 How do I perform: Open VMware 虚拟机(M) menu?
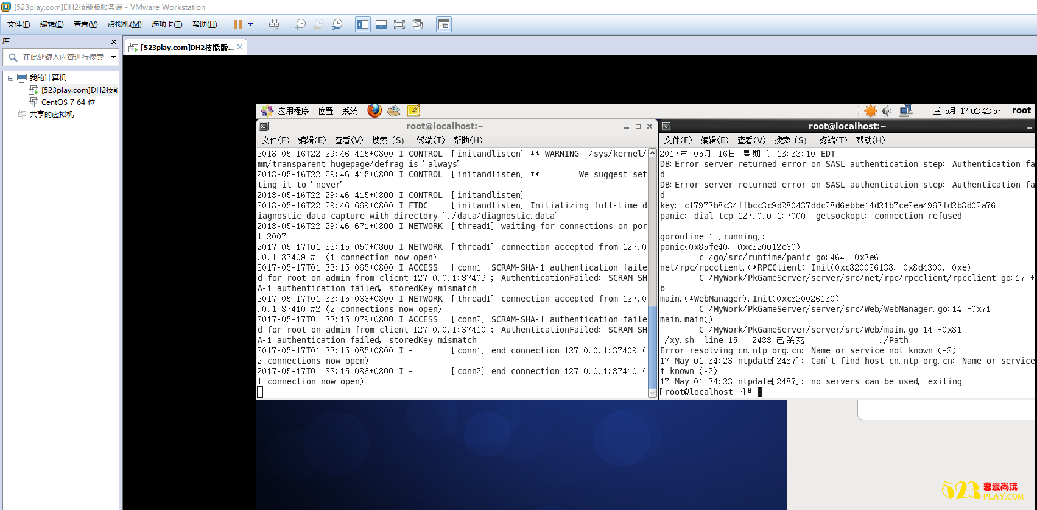(x=124, y=24)
